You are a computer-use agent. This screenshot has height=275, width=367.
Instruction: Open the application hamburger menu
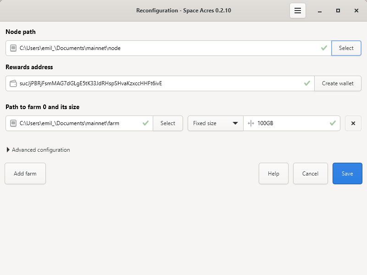[297, 10]
